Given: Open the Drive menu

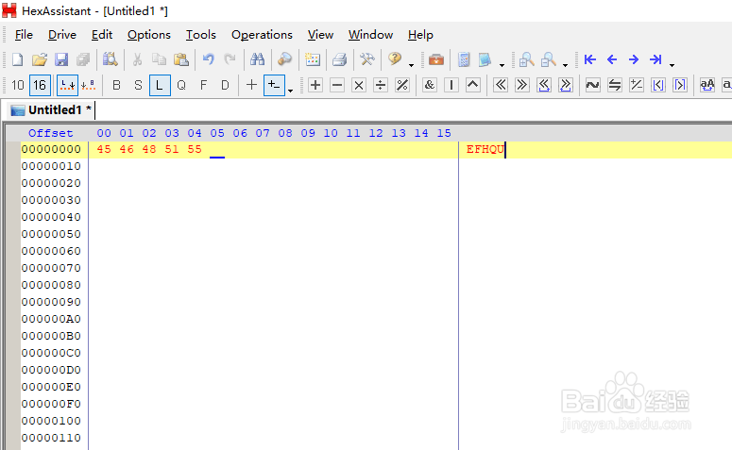Looking at the screenshot, I should click(x=62, y=35).
